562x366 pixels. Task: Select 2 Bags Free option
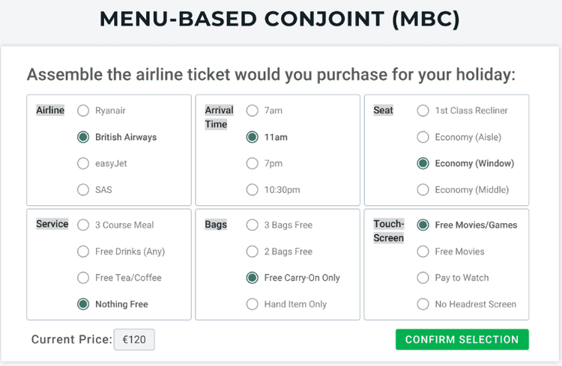253,252
